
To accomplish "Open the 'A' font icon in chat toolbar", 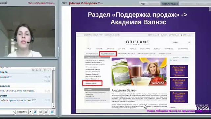I will pos(46,112).
